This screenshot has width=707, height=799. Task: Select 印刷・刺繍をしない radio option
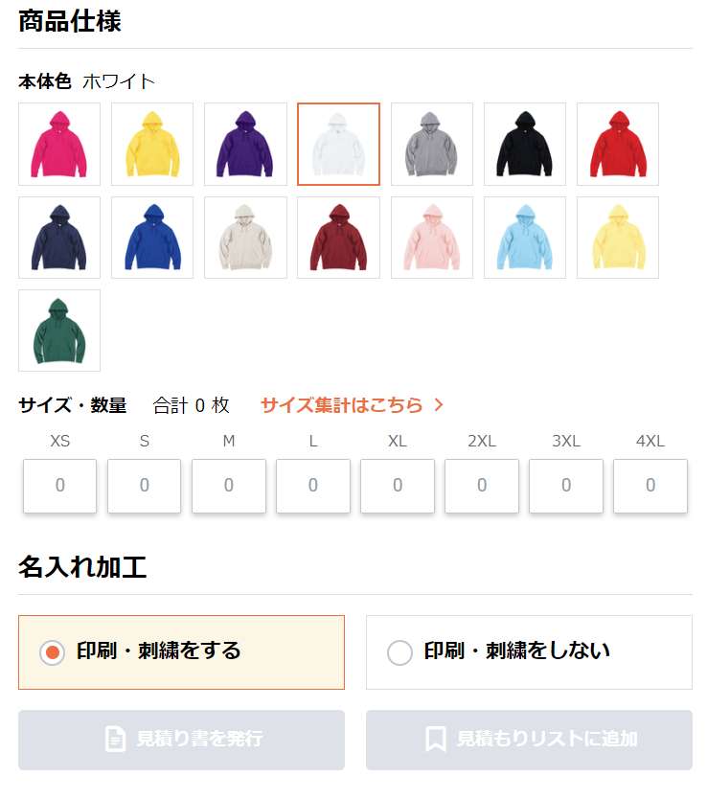[x=529, y=652]
